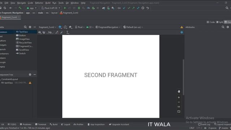Open the design help question icon
This screenshot has width=231, height=130.
182,32
